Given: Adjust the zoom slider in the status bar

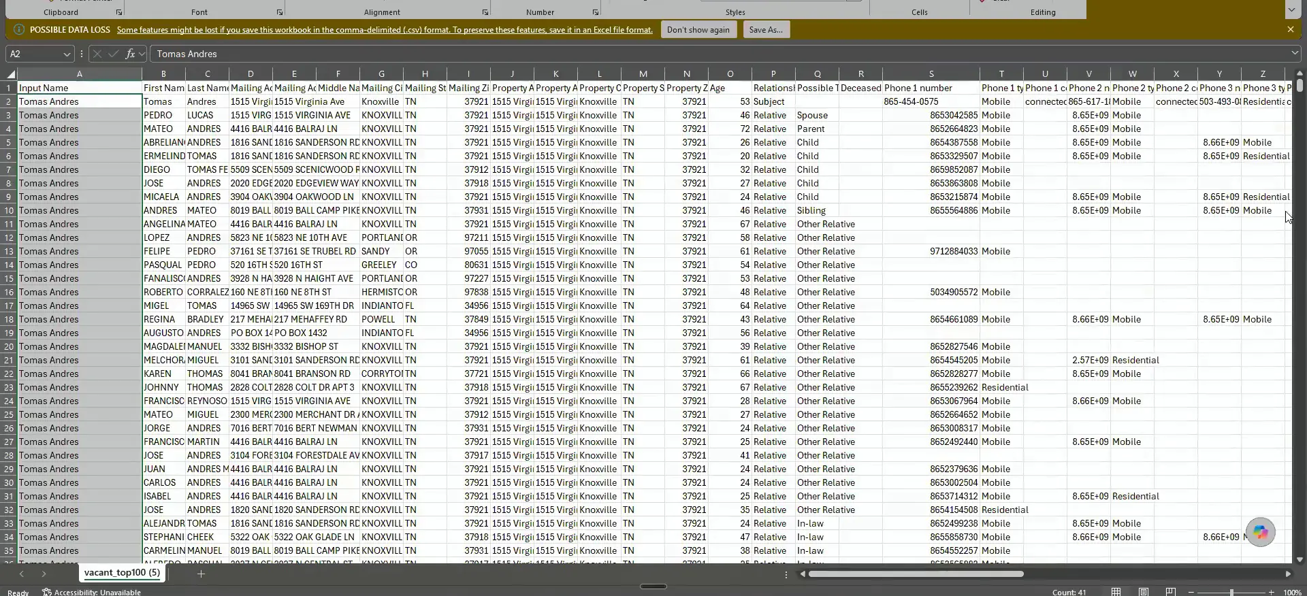Looking at the screenshot, I should tap(1231, 592).
